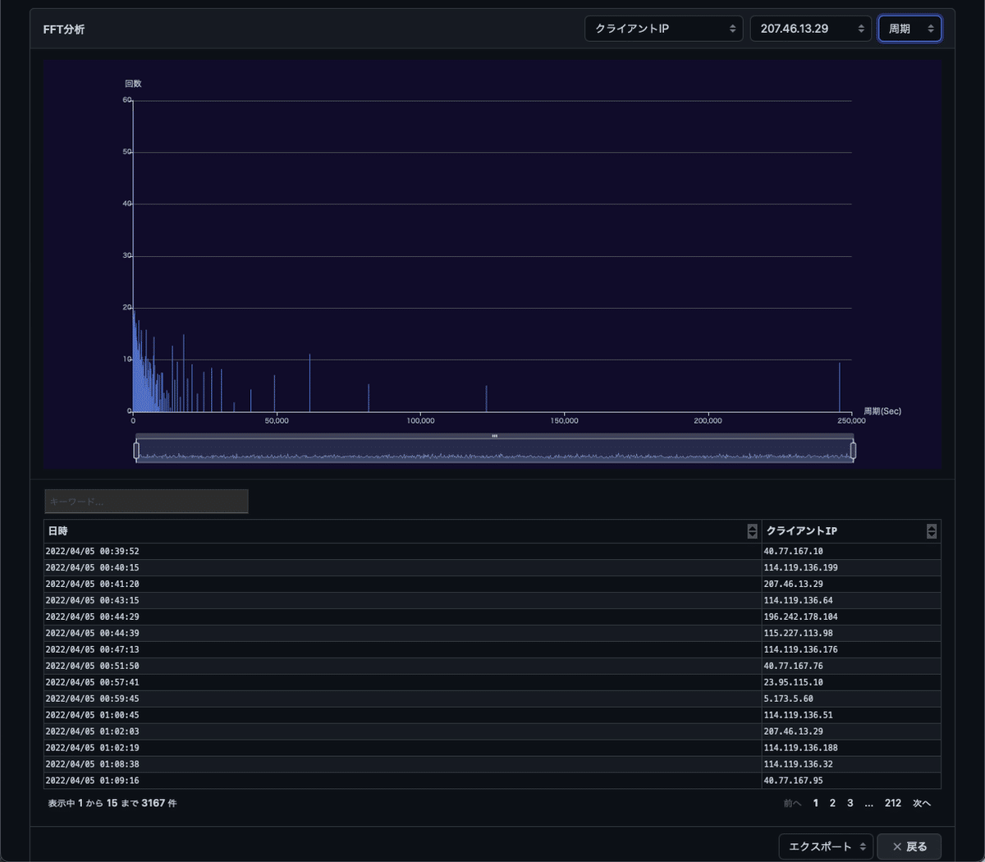Click the キーワード search field

(x=146, y=502)
